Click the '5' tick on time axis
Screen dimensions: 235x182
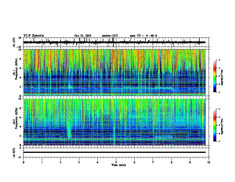pyautogui.click(x=116, y=162)
